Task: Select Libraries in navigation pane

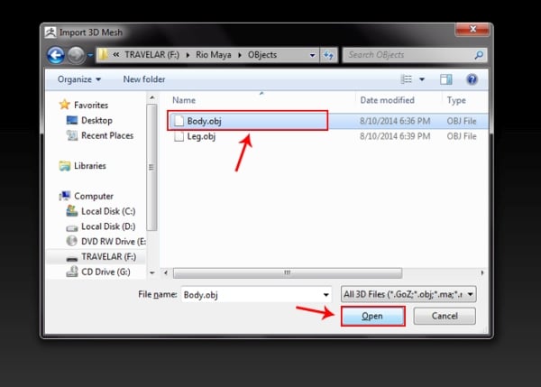Action: (x=90, y=166)
